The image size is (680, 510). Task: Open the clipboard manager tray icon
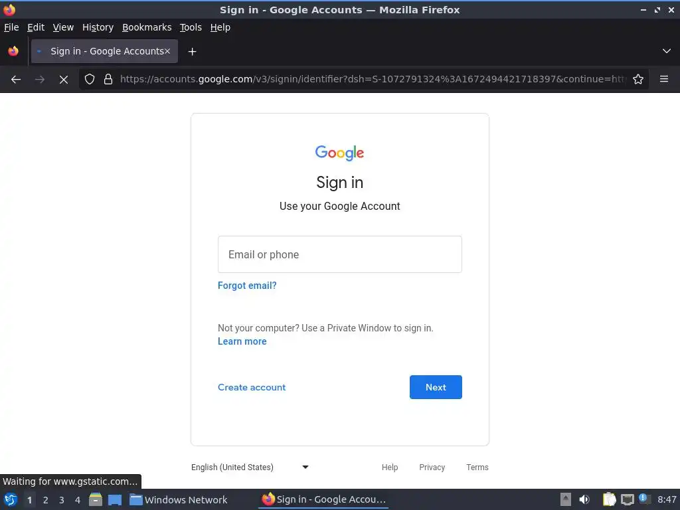click(x=609, y=499)
